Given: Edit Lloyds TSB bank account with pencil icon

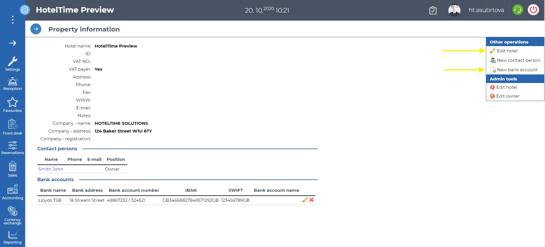Looking at the screenshot, I should [x=305, y=200].
